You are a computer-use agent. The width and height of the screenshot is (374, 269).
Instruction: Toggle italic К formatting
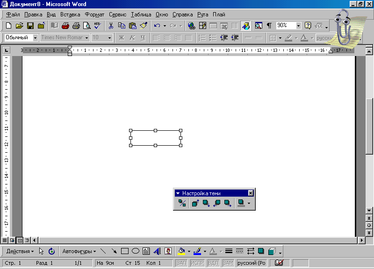(x=132, y=38)
